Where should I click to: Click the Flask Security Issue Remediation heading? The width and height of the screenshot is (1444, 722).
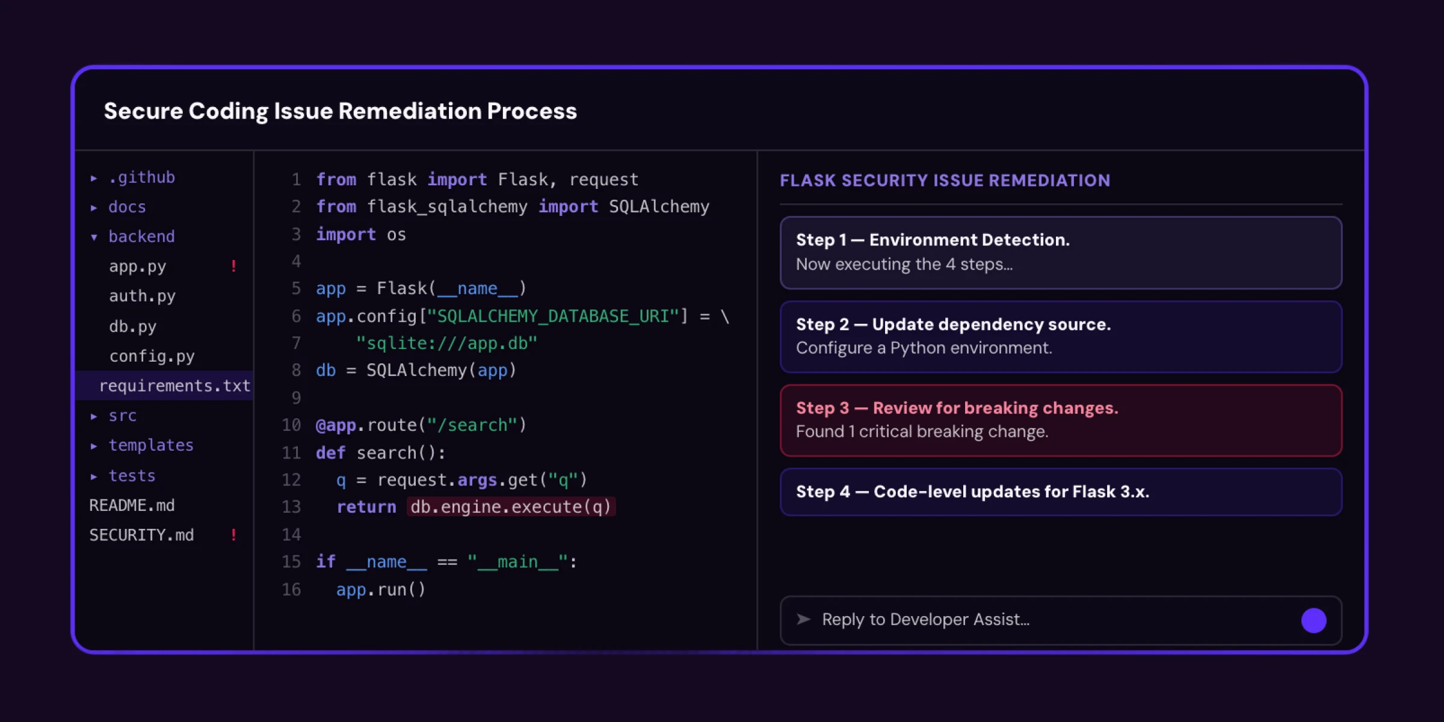coord(945,180)
